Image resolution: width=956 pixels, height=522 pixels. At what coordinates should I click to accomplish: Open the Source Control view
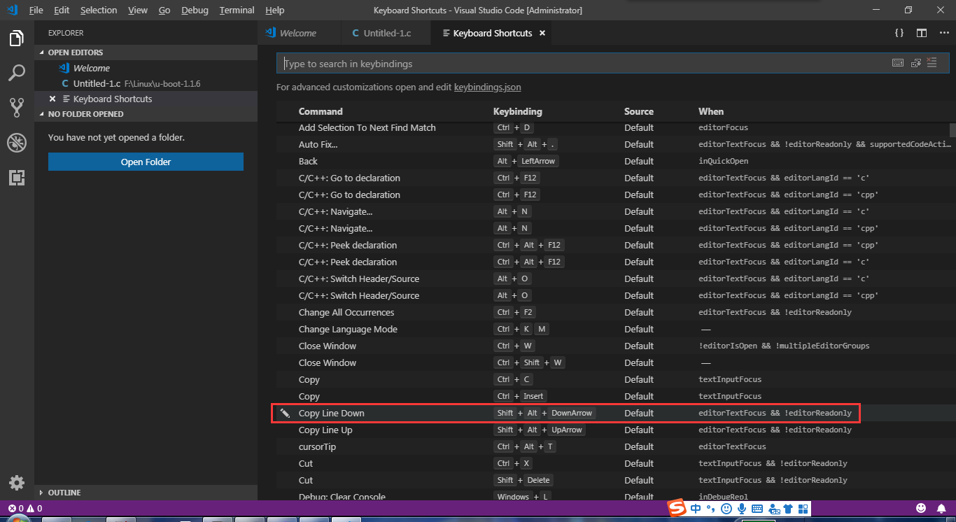point(17,107)
